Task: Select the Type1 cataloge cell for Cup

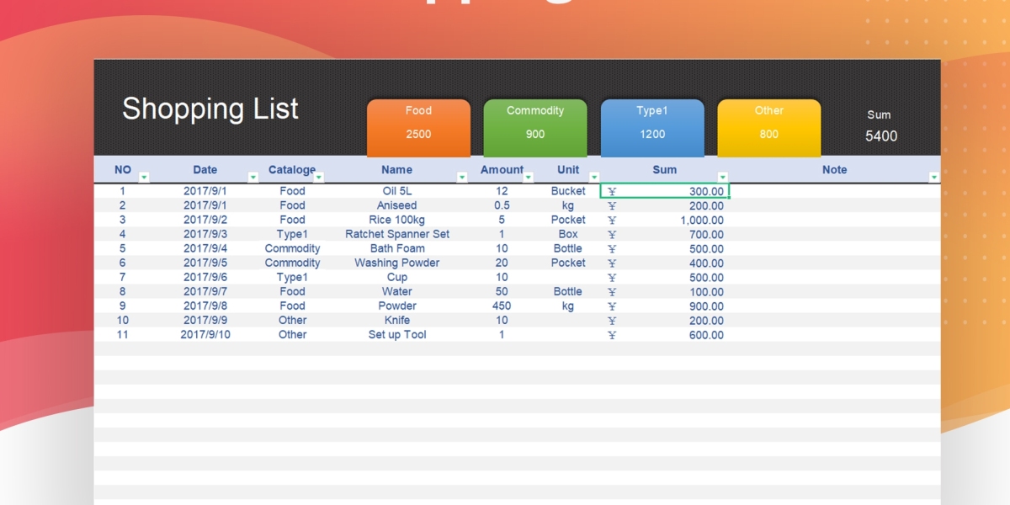Action: tap(292, 277)
